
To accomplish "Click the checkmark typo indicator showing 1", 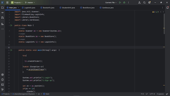I will coord(157,12).
